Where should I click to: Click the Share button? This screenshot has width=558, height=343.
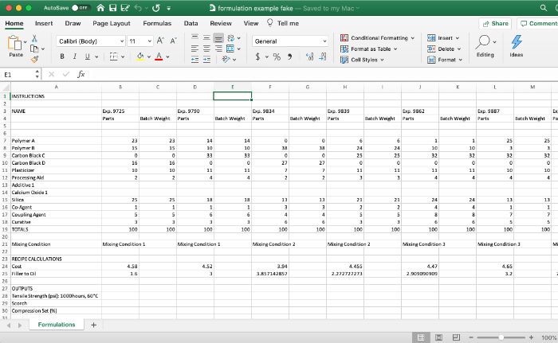point(495,23)
